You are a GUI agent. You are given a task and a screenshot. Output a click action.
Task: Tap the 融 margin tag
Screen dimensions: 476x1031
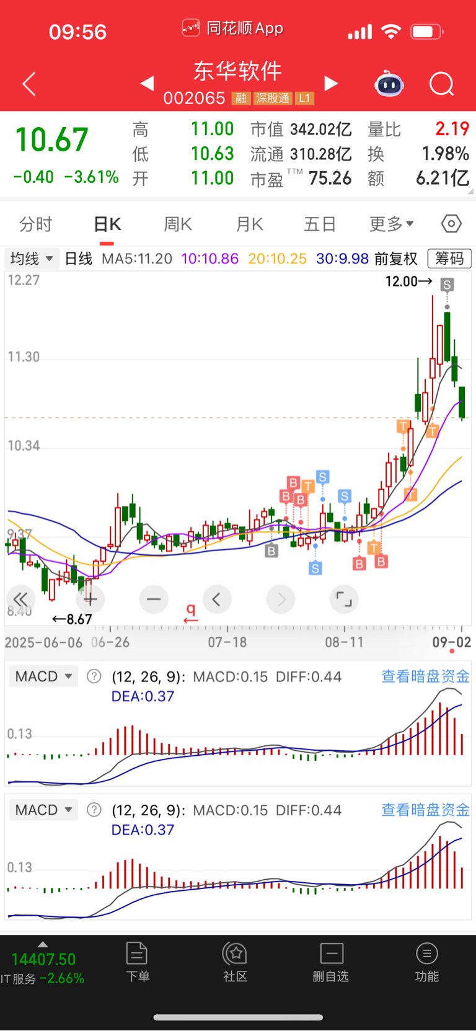point(240,98)
